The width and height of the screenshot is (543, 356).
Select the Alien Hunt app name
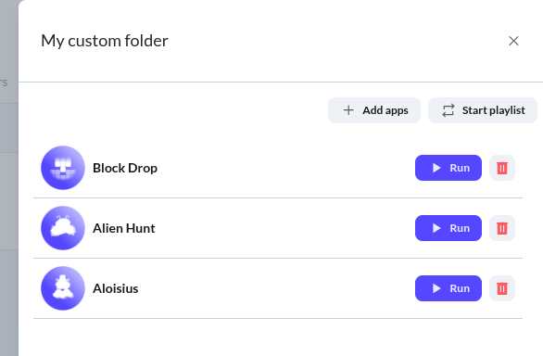(124, 228)
